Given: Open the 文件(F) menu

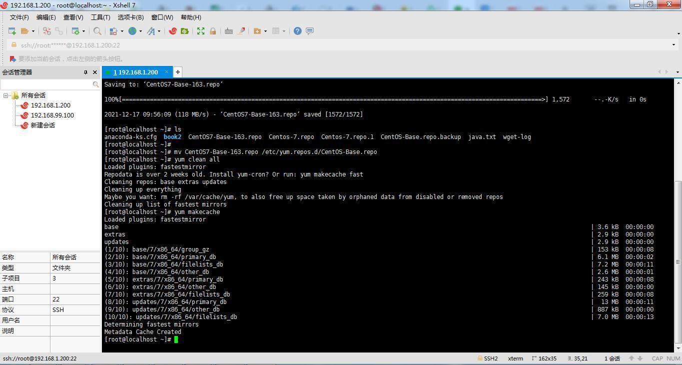Looking at the screenshot, I should pyautogui.click(x=19, y=17).
